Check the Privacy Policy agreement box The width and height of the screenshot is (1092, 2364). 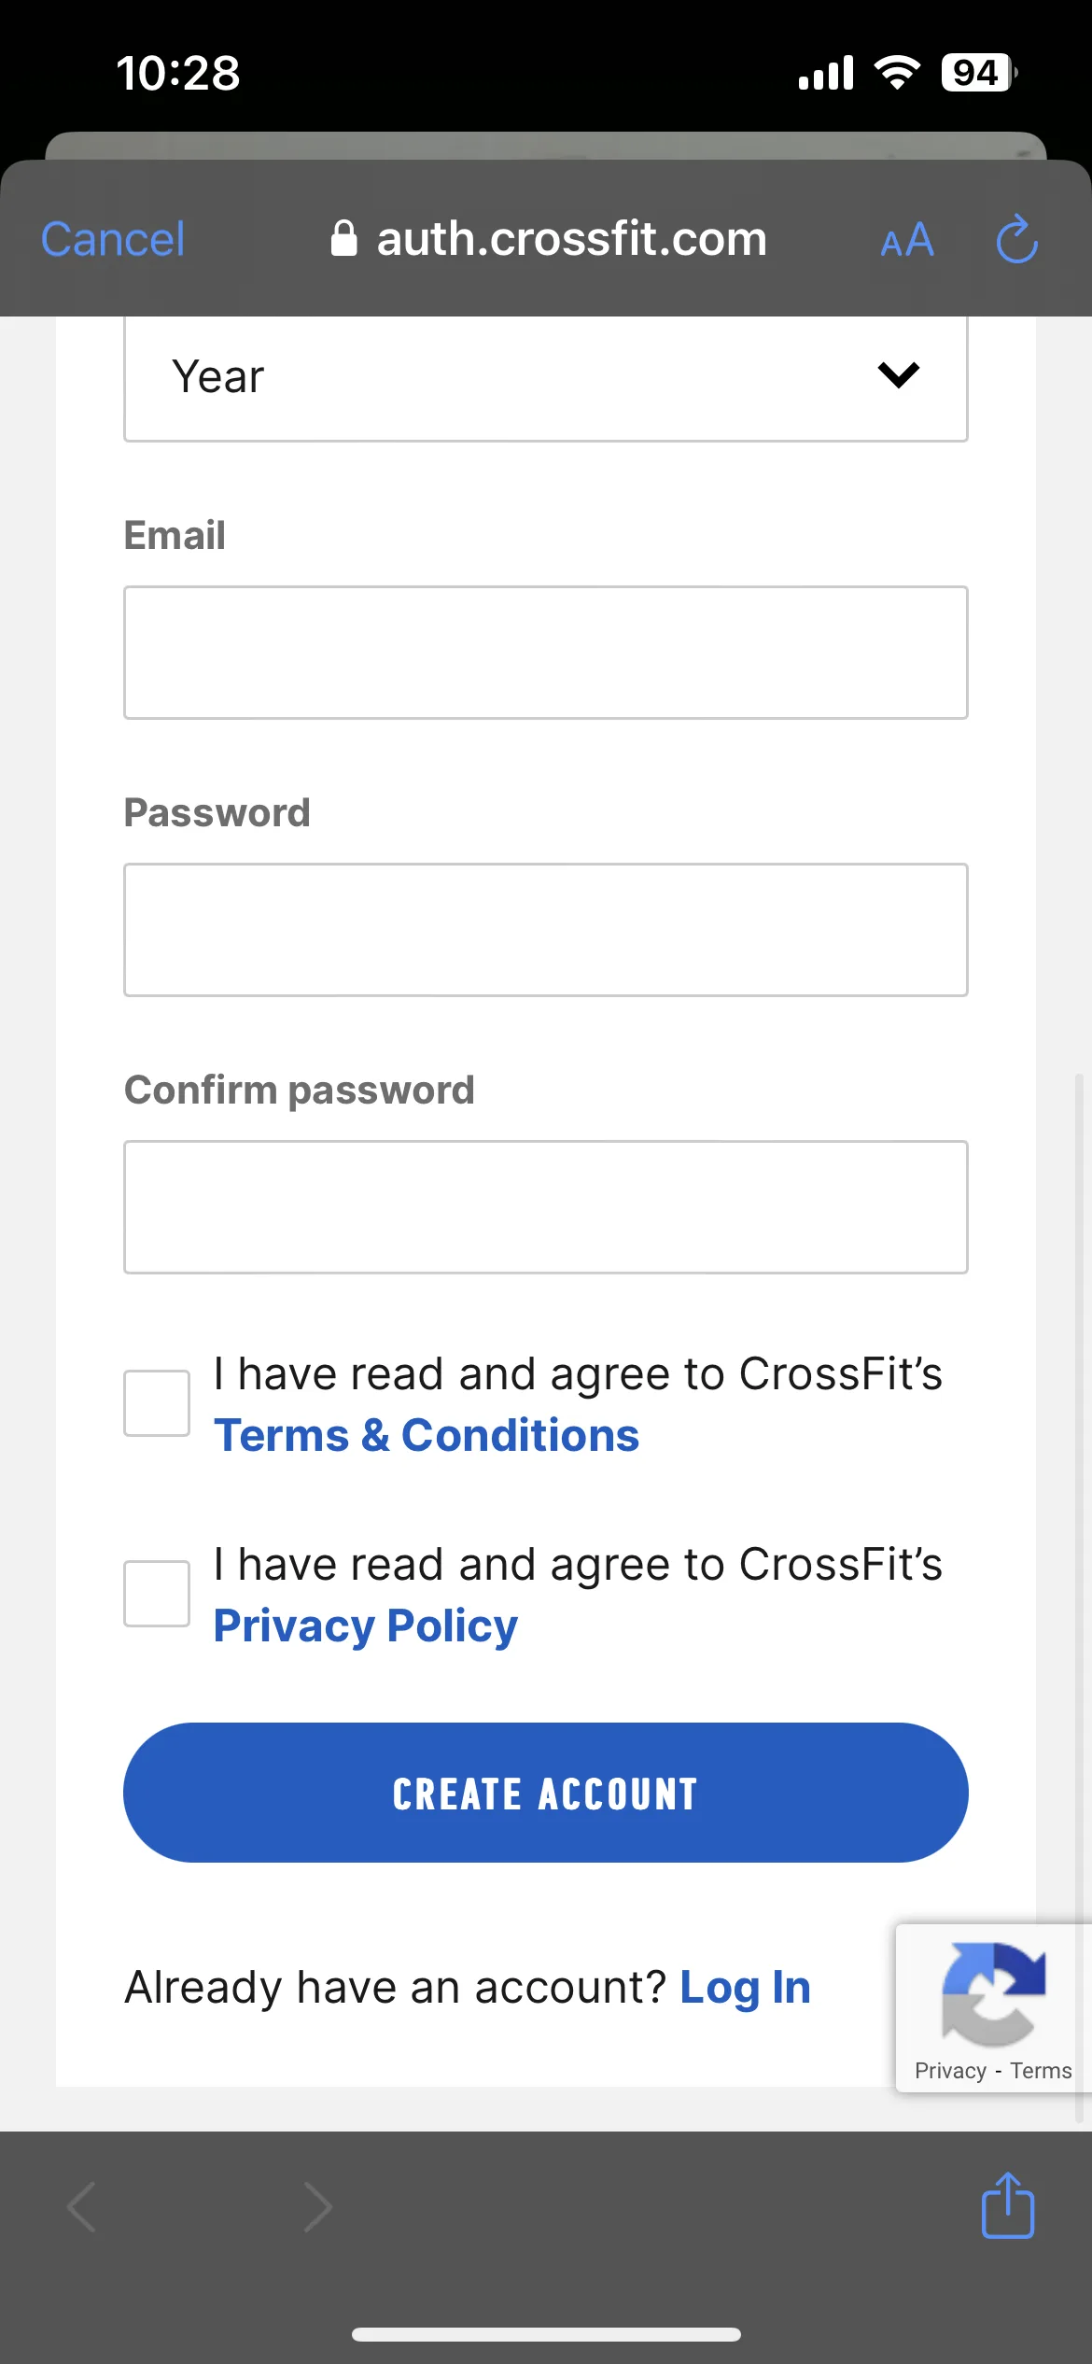pyautogui.click(x=157, y=1594)
